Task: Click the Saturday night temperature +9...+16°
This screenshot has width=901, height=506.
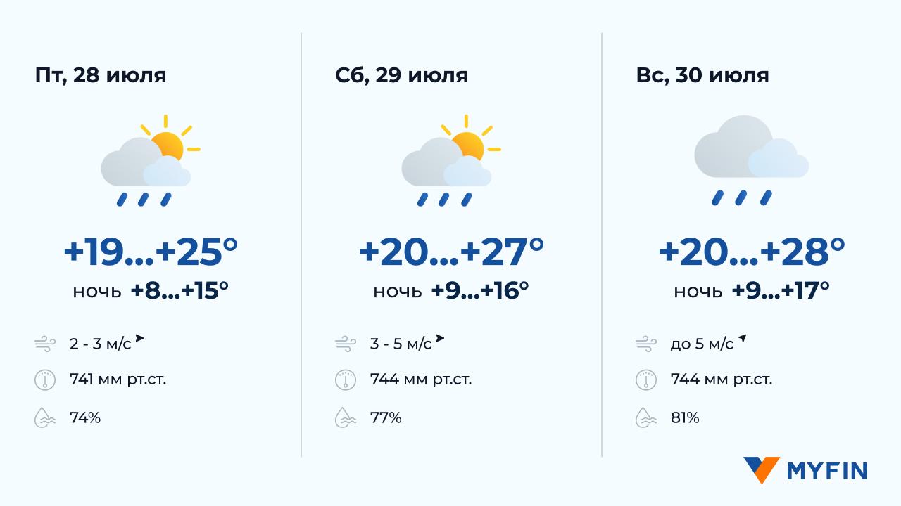Action: click(479, 290)
